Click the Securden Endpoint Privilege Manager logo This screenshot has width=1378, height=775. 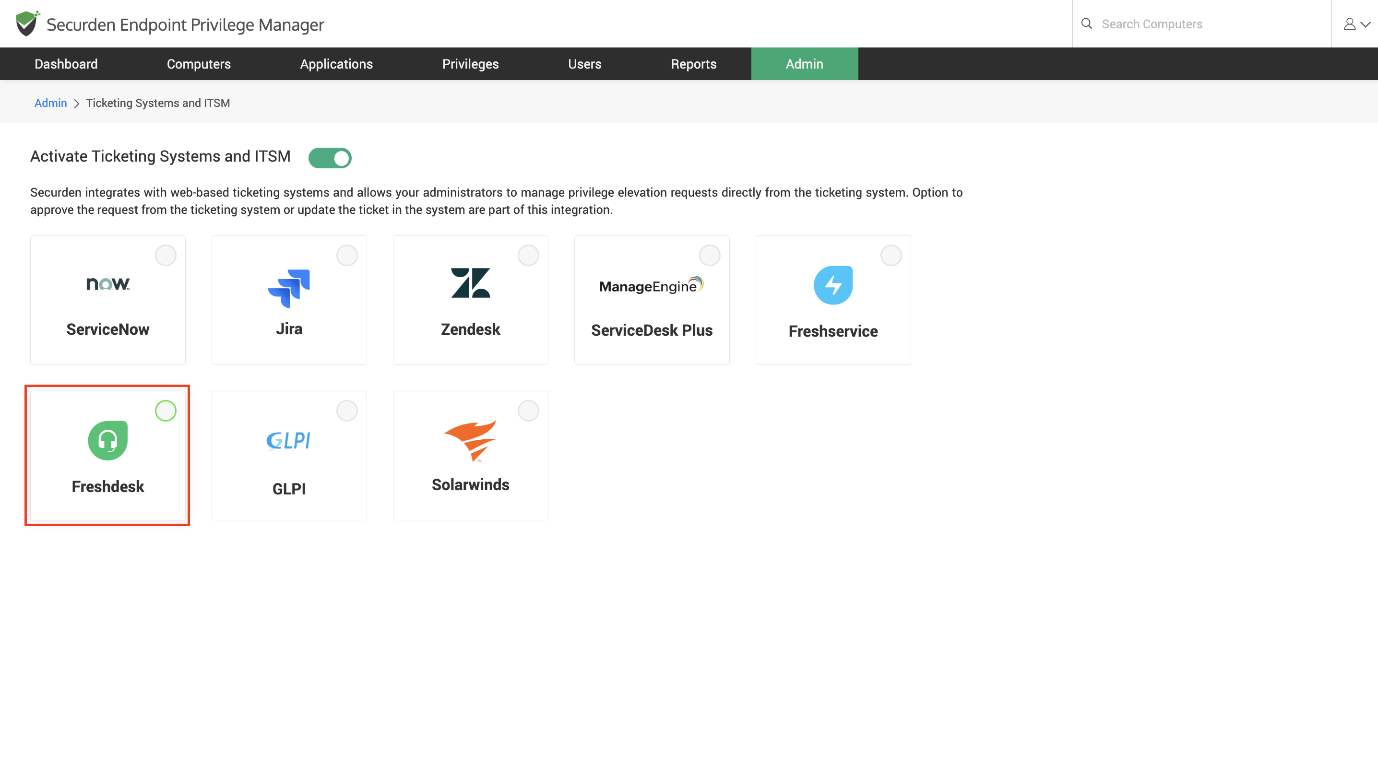27,24
